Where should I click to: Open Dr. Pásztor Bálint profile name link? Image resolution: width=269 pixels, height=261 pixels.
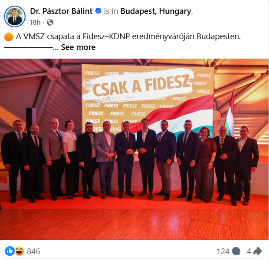click(x=61, y=11)
